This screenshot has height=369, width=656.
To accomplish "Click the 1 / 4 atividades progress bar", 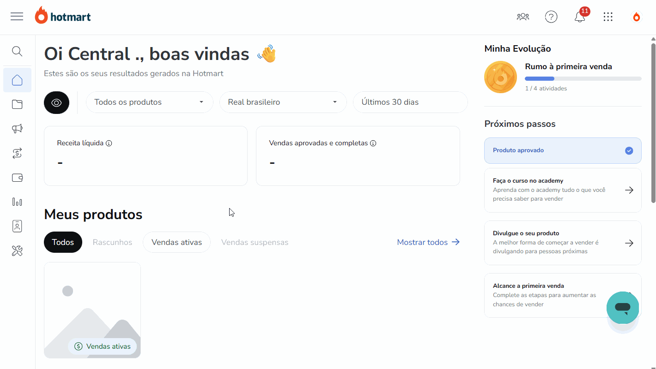I will (x=583, y=79).
